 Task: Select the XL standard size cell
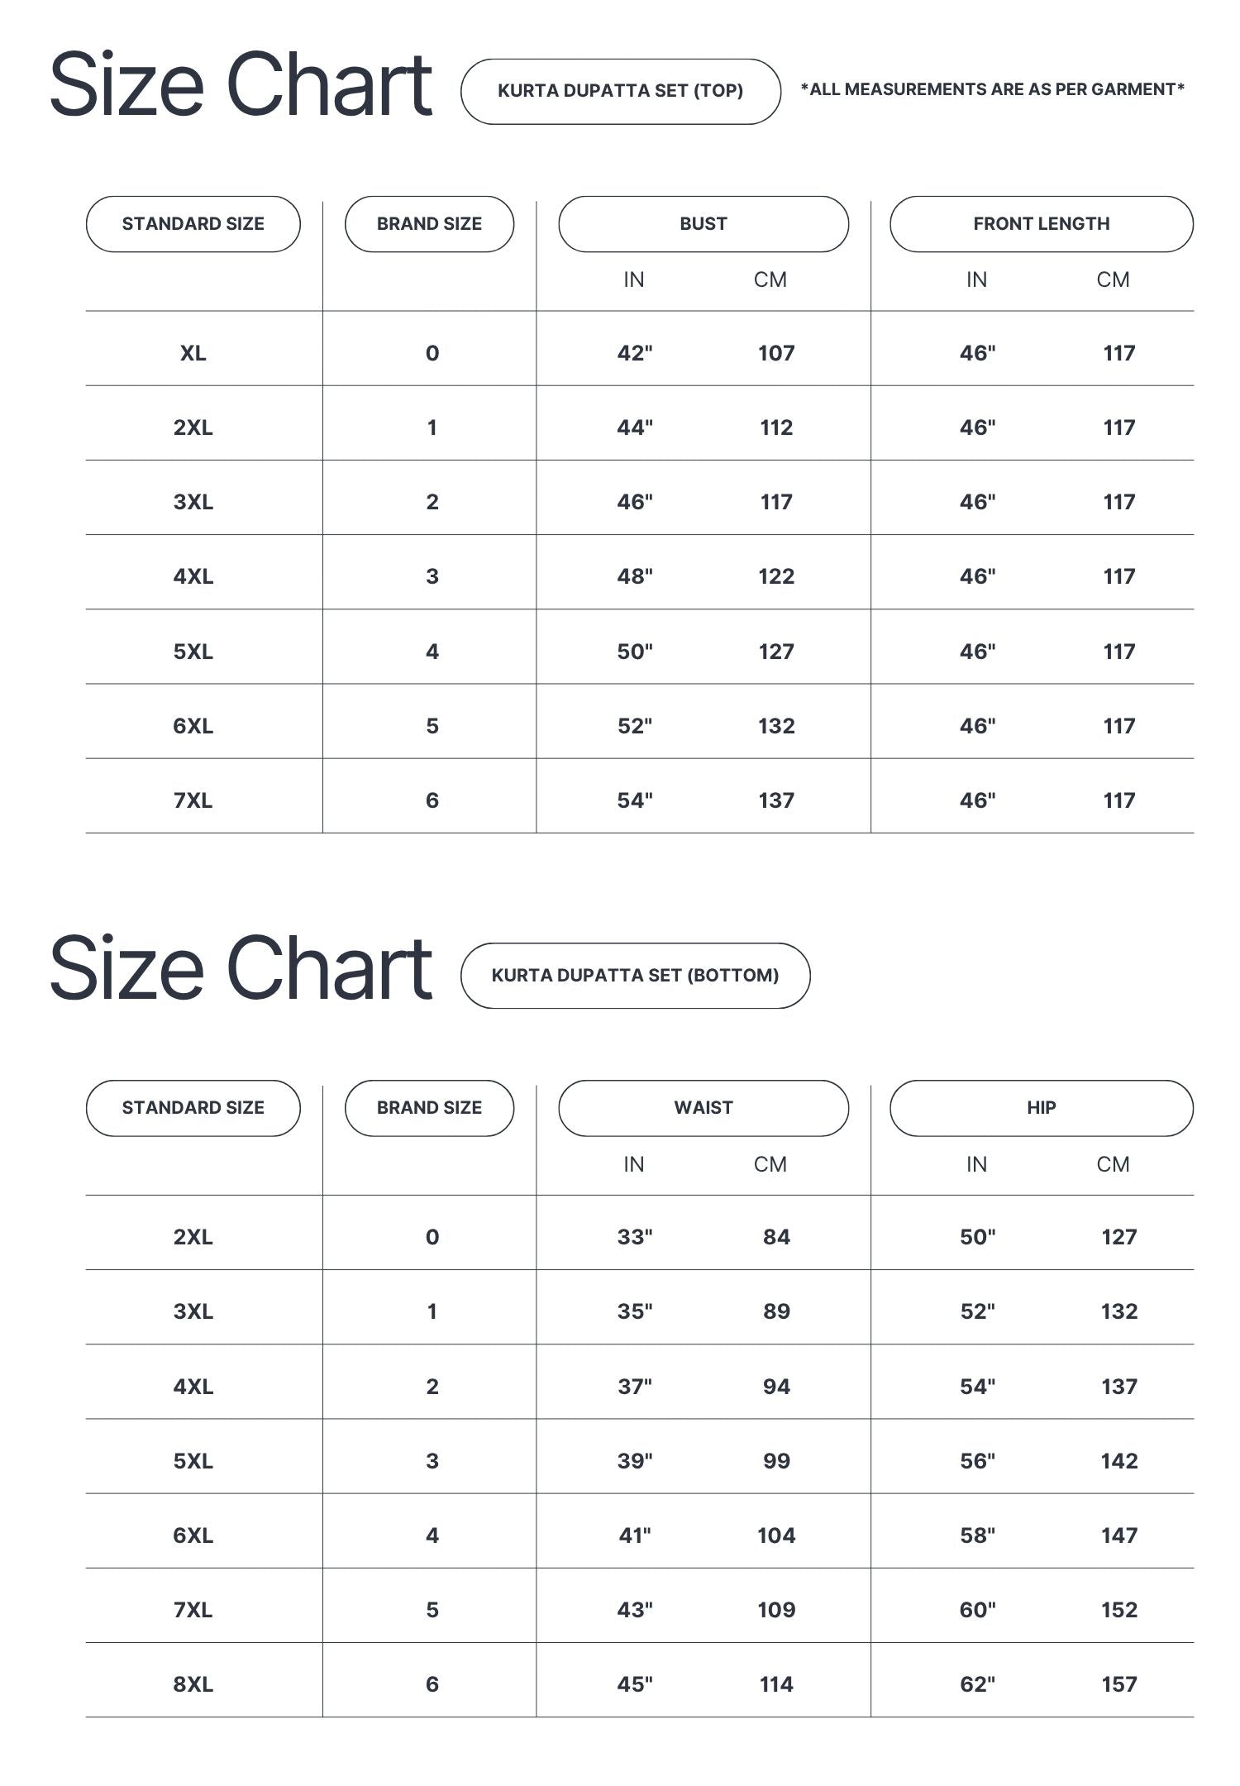[x=193, y=353]
